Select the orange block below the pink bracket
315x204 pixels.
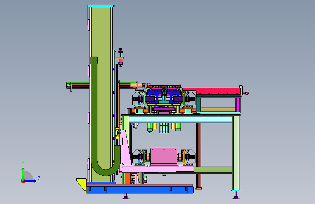point(128,178)
